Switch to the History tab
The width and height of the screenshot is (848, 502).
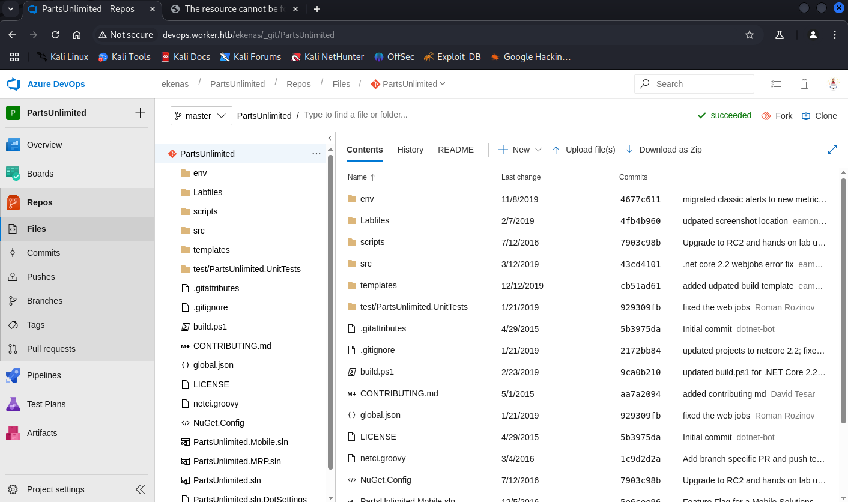410,150
